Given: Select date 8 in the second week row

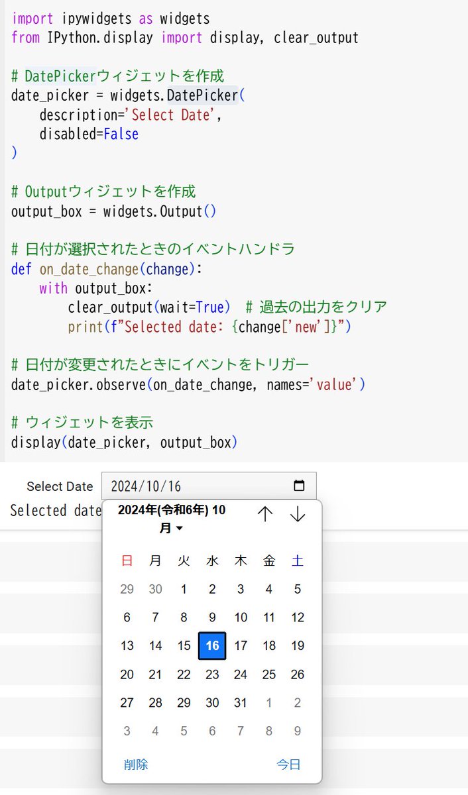Looking at the screenshot, I should pos(184,617).
